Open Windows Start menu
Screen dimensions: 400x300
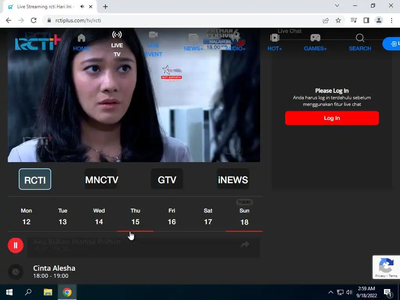tap(9, 292)
